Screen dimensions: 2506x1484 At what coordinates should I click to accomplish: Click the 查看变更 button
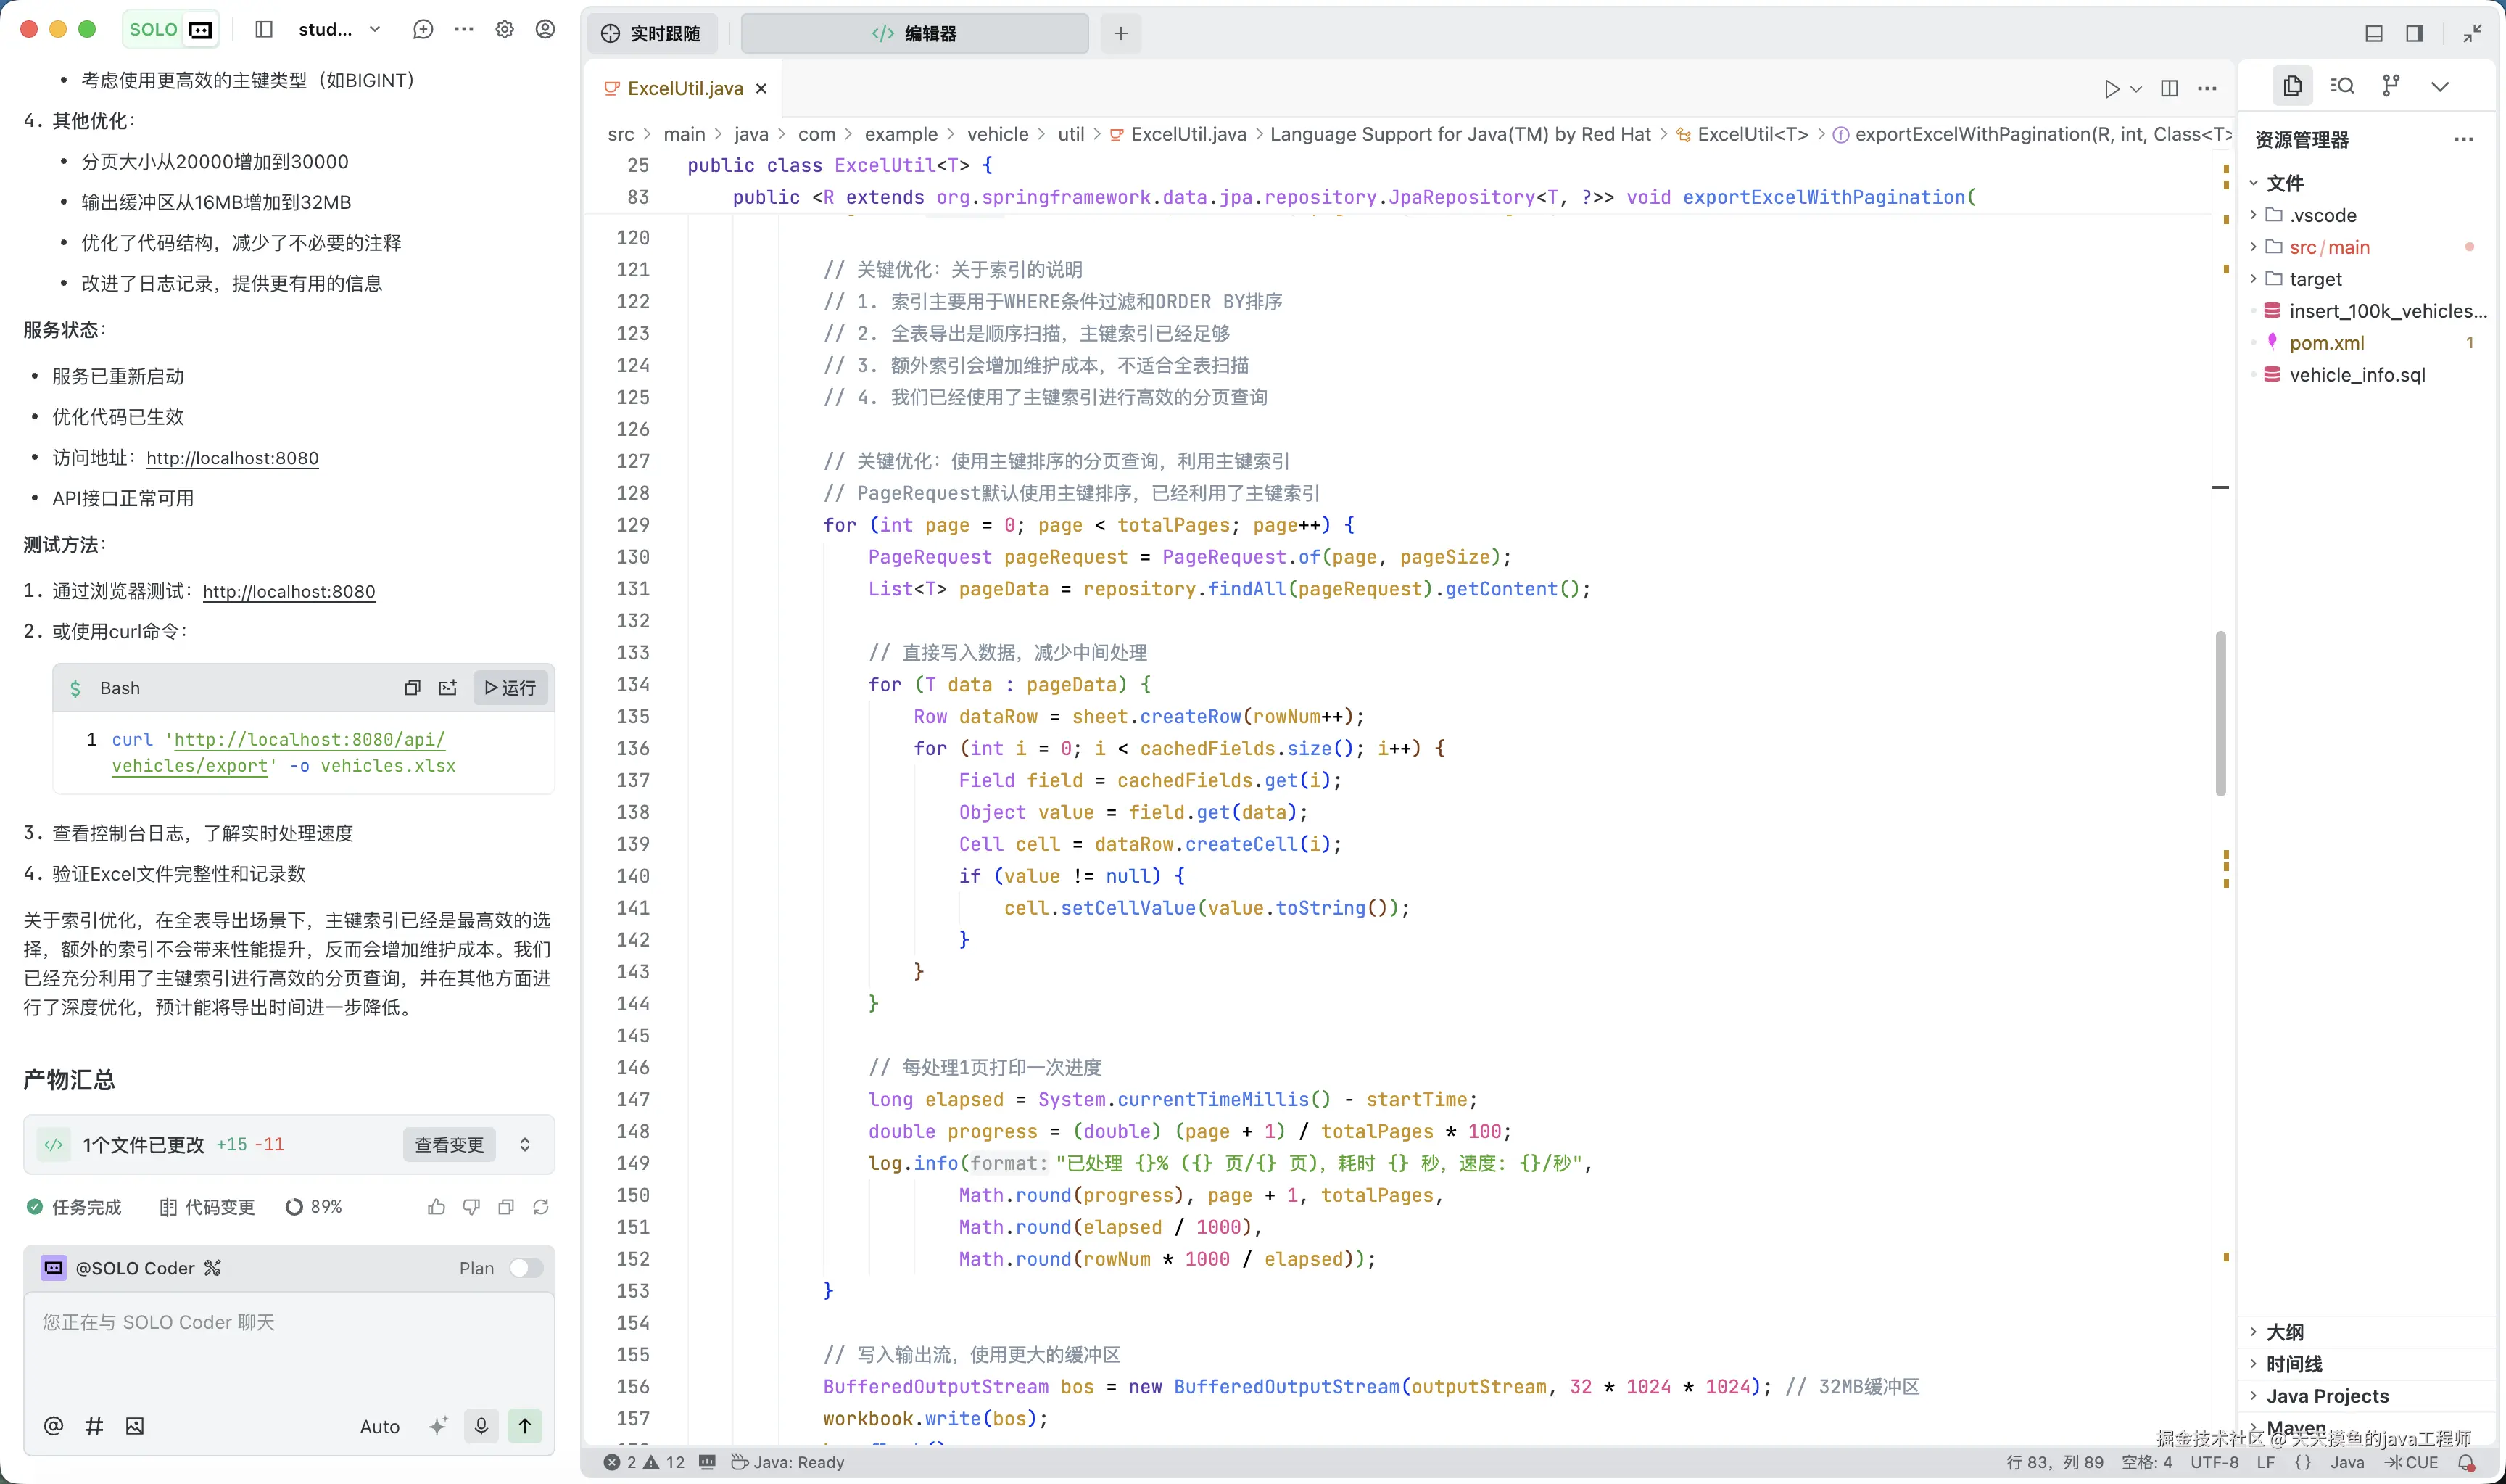coord(449,1145)
